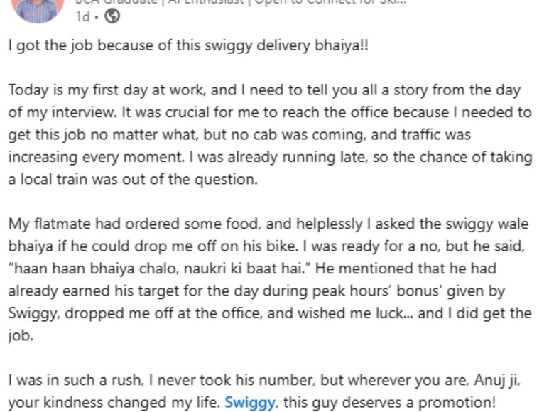The height and width of the screenshot is (412, 549).
Task: Click the line starting 'My flatmate had ordered'
Action: tap(268, 224)
